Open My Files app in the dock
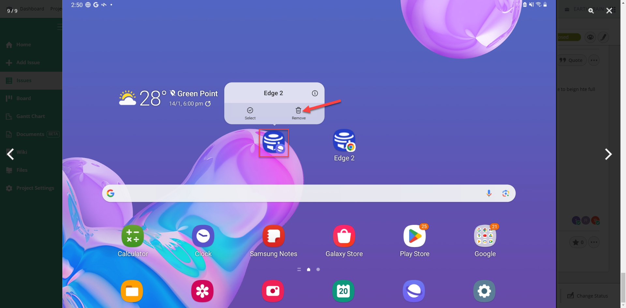This screenshot has height=308, width=626. pos(132,291)
